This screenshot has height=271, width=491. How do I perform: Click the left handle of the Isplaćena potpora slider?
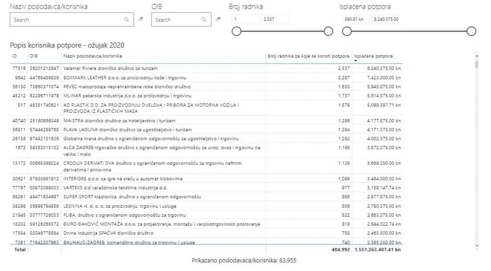(347, 31)
